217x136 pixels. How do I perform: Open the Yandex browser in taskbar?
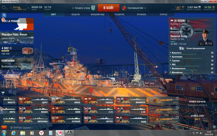pos(41,133)
